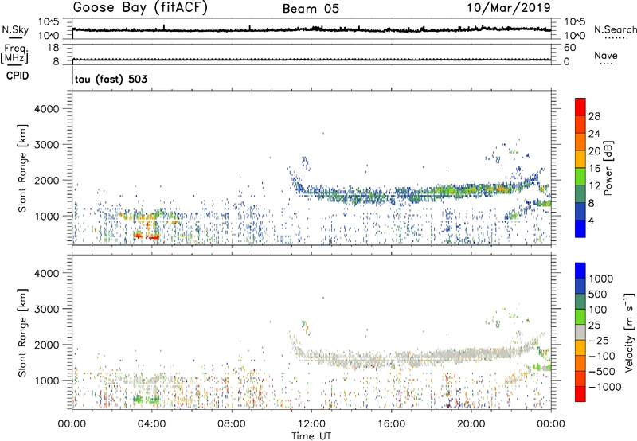The image size is (637, 441).
Task: Click velocity colorbar value -500
Action: point(602,371)
